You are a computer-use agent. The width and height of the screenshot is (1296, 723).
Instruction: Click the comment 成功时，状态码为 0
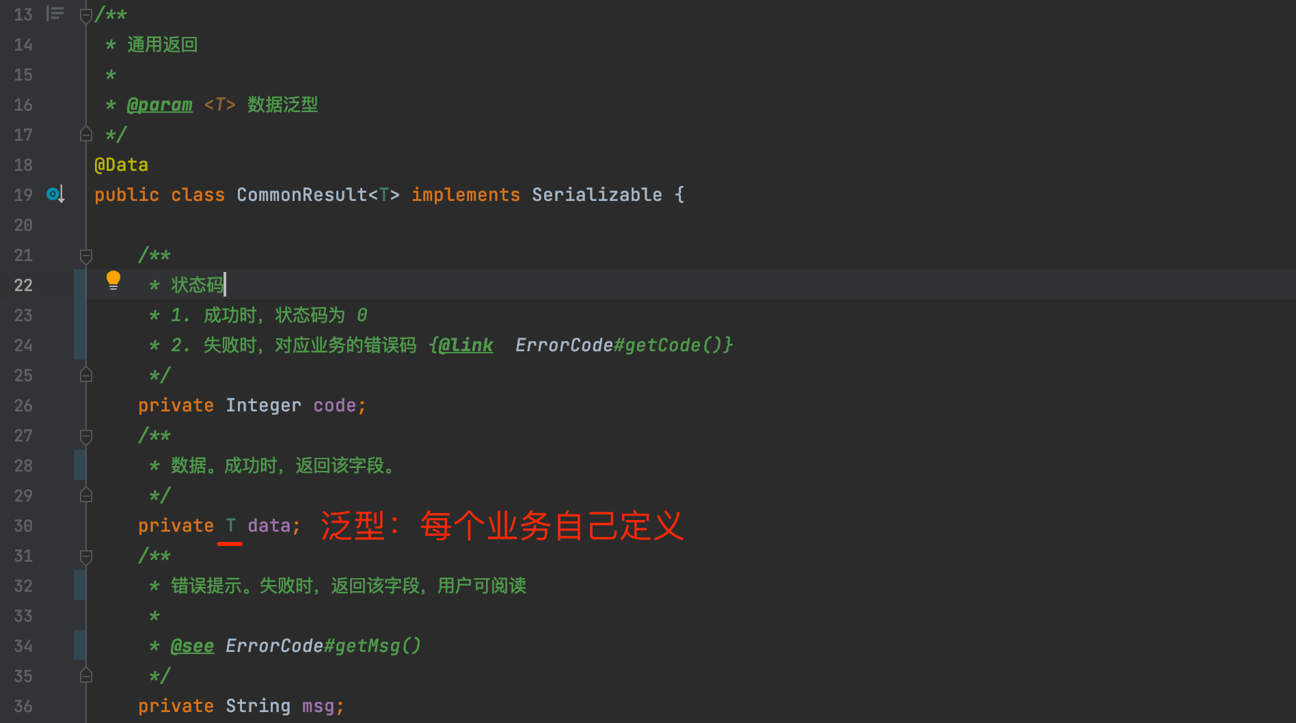tap(286, 315)
